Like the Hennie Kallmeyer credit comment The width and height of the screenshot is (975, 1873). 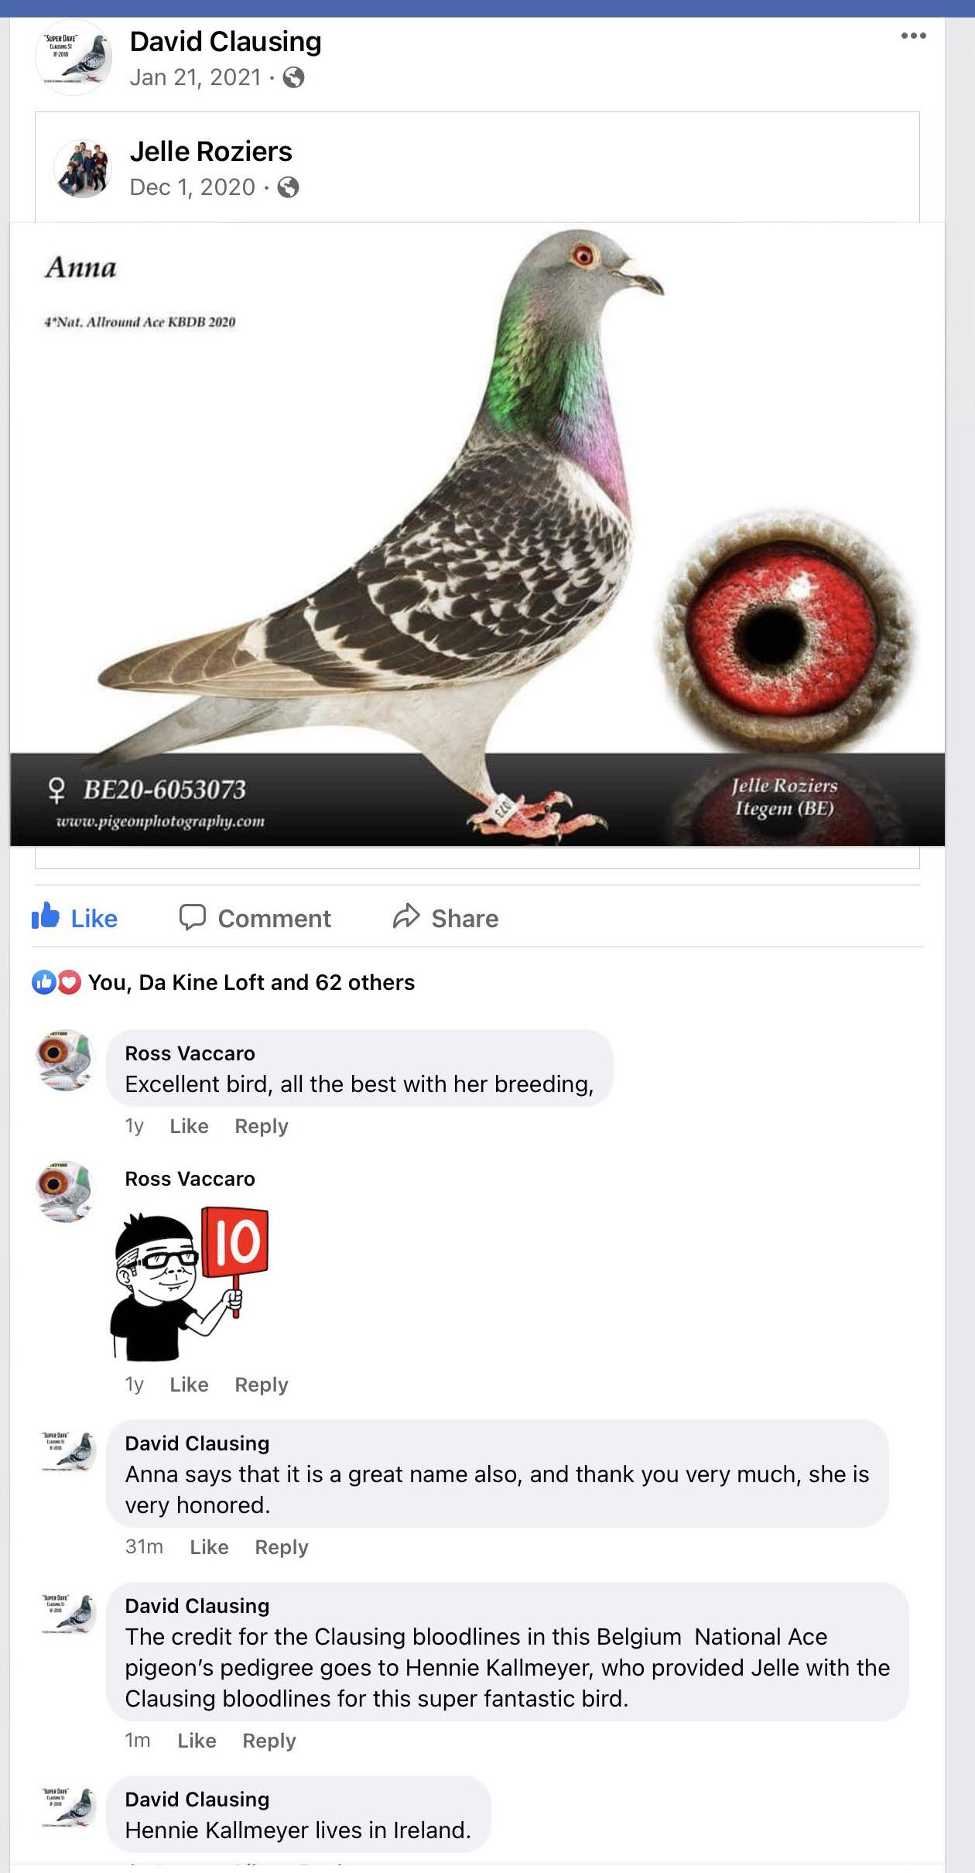pos(197,1741)
